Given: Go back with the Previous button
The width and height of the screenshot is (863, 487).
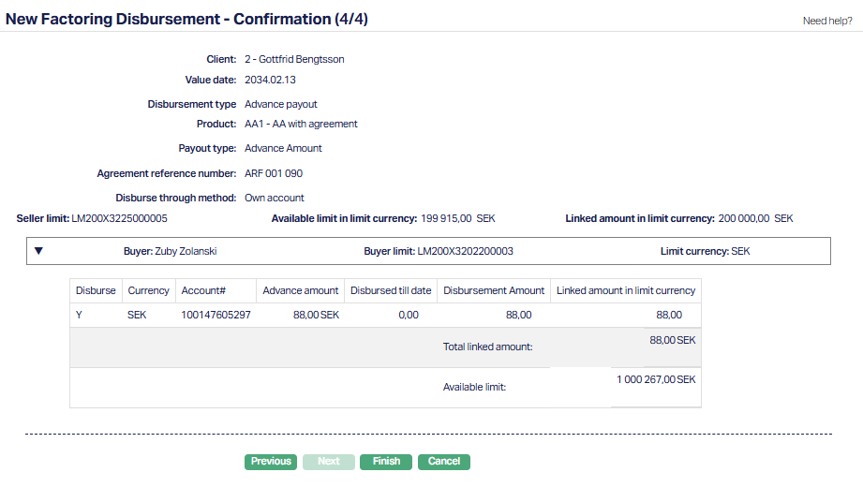Looking at the screenshot, I should pos(271,462).
